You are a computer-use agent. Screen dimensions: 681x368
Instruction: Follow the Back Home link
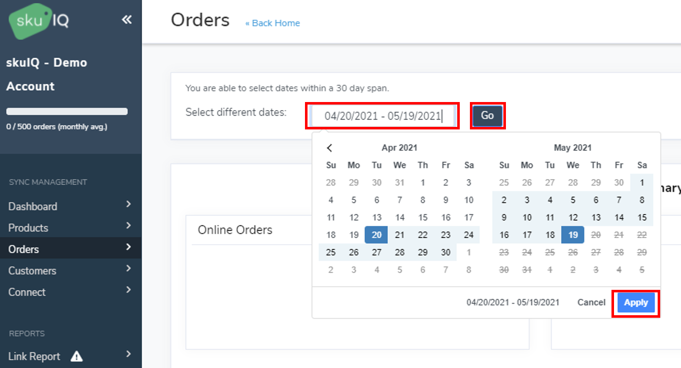click(x=273, y=23)
